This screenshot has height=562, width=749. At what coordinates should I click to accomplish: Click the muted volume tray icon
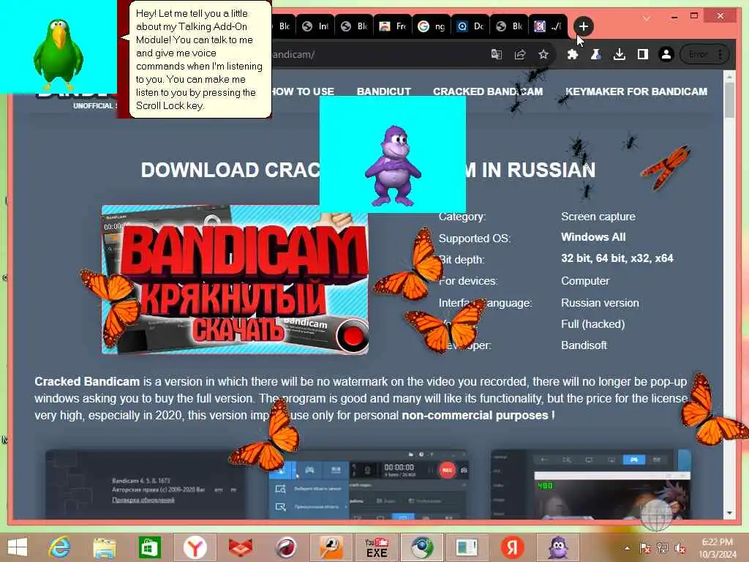(680, 548)
